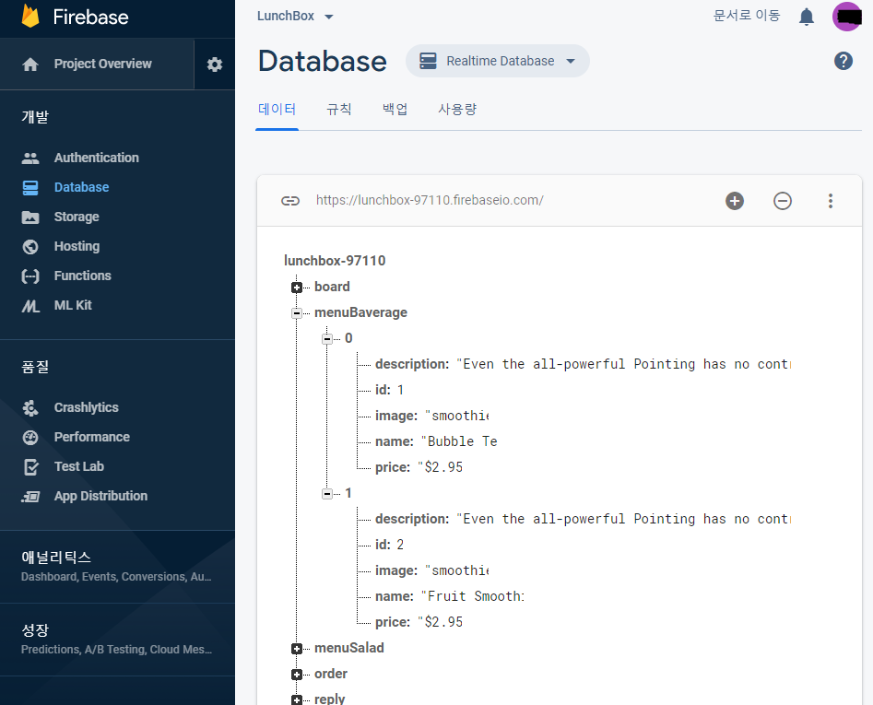
Task: Open Performance in the sidebar
Action: tap(92, 438)
